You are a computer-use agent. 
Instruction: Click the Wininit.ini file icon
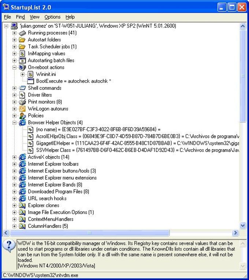(x=30, y=74)
